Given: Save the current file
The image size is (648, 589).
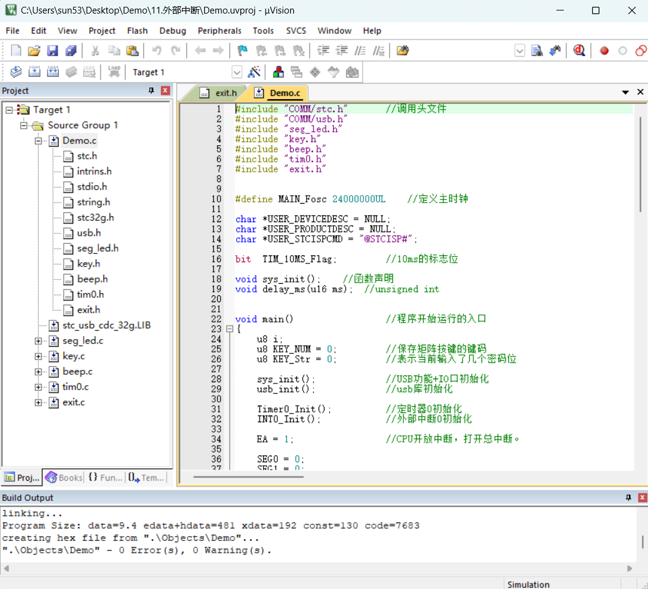Looking at the screenshot, I should [52, 50].
